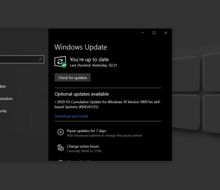Click 'Currently 08:00 to 17:00' text
The width and height of the screenshot is (220, 190).
tap(84, 151)
